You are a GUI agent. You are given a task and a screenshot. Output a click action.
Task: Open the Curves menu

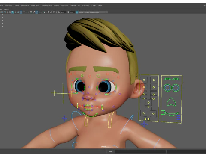tap(57, 6)
